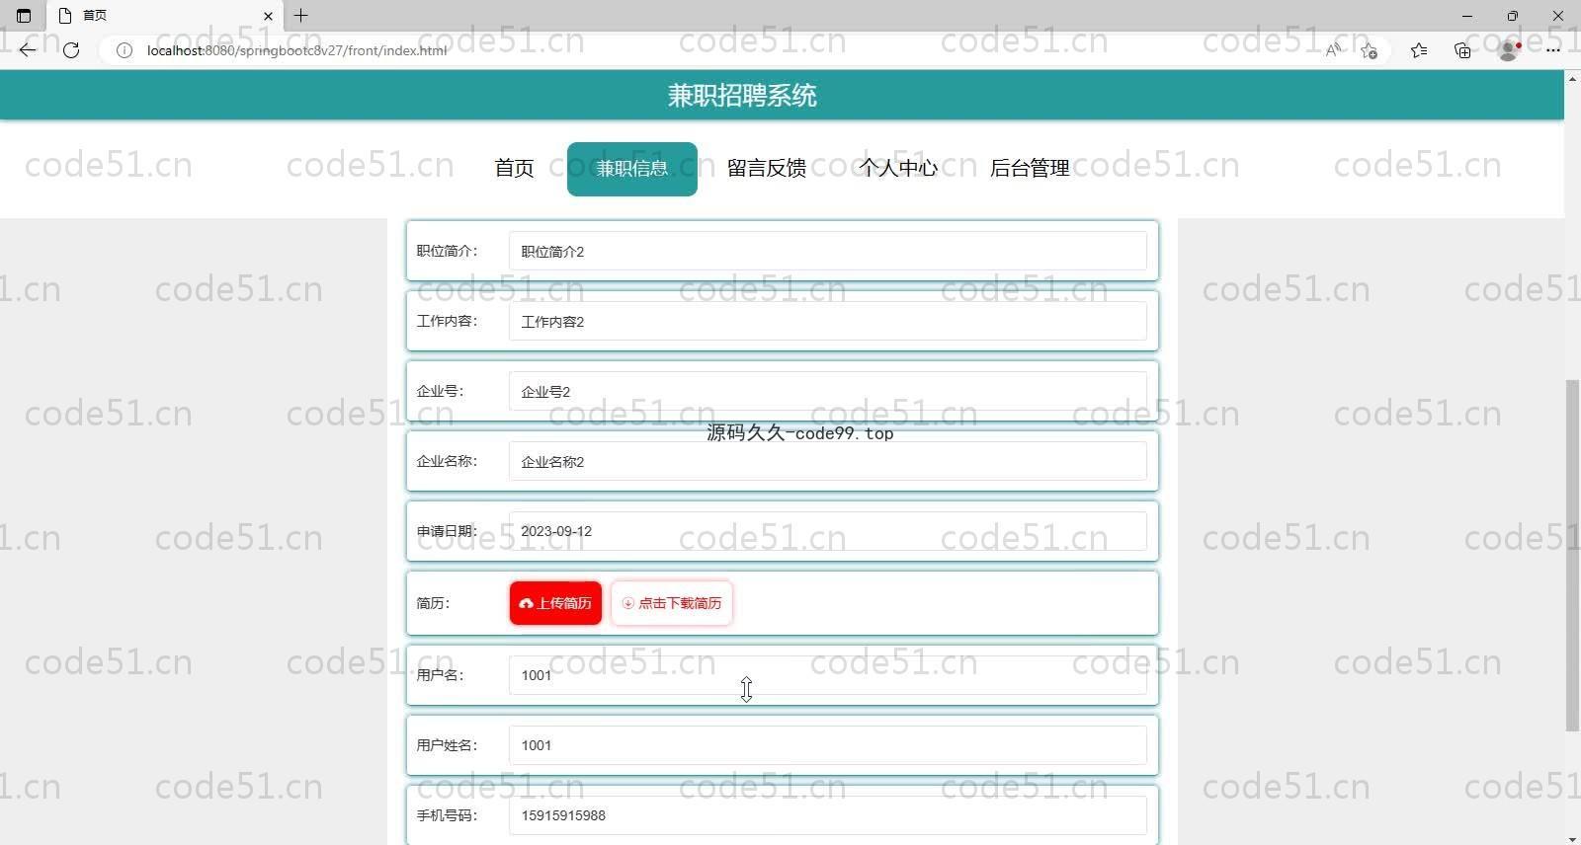Image resolution: width=1581 pixels, height=845 pixels.
Task: Click the 用户姓名 input field
Action: (828, 745)
